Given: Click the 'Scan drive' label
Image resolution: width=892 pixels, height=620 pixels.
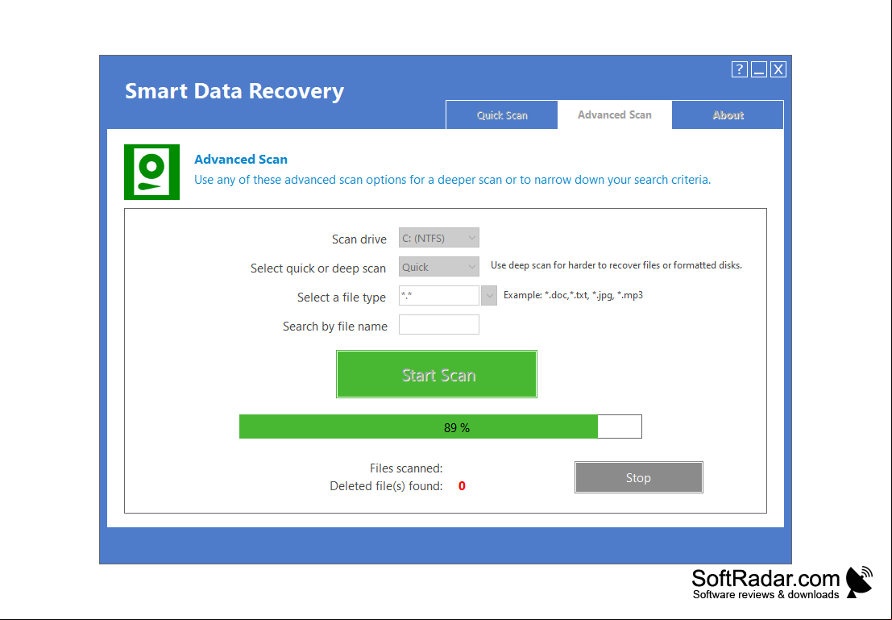Looking at the screenshot, I should point(359,239).
